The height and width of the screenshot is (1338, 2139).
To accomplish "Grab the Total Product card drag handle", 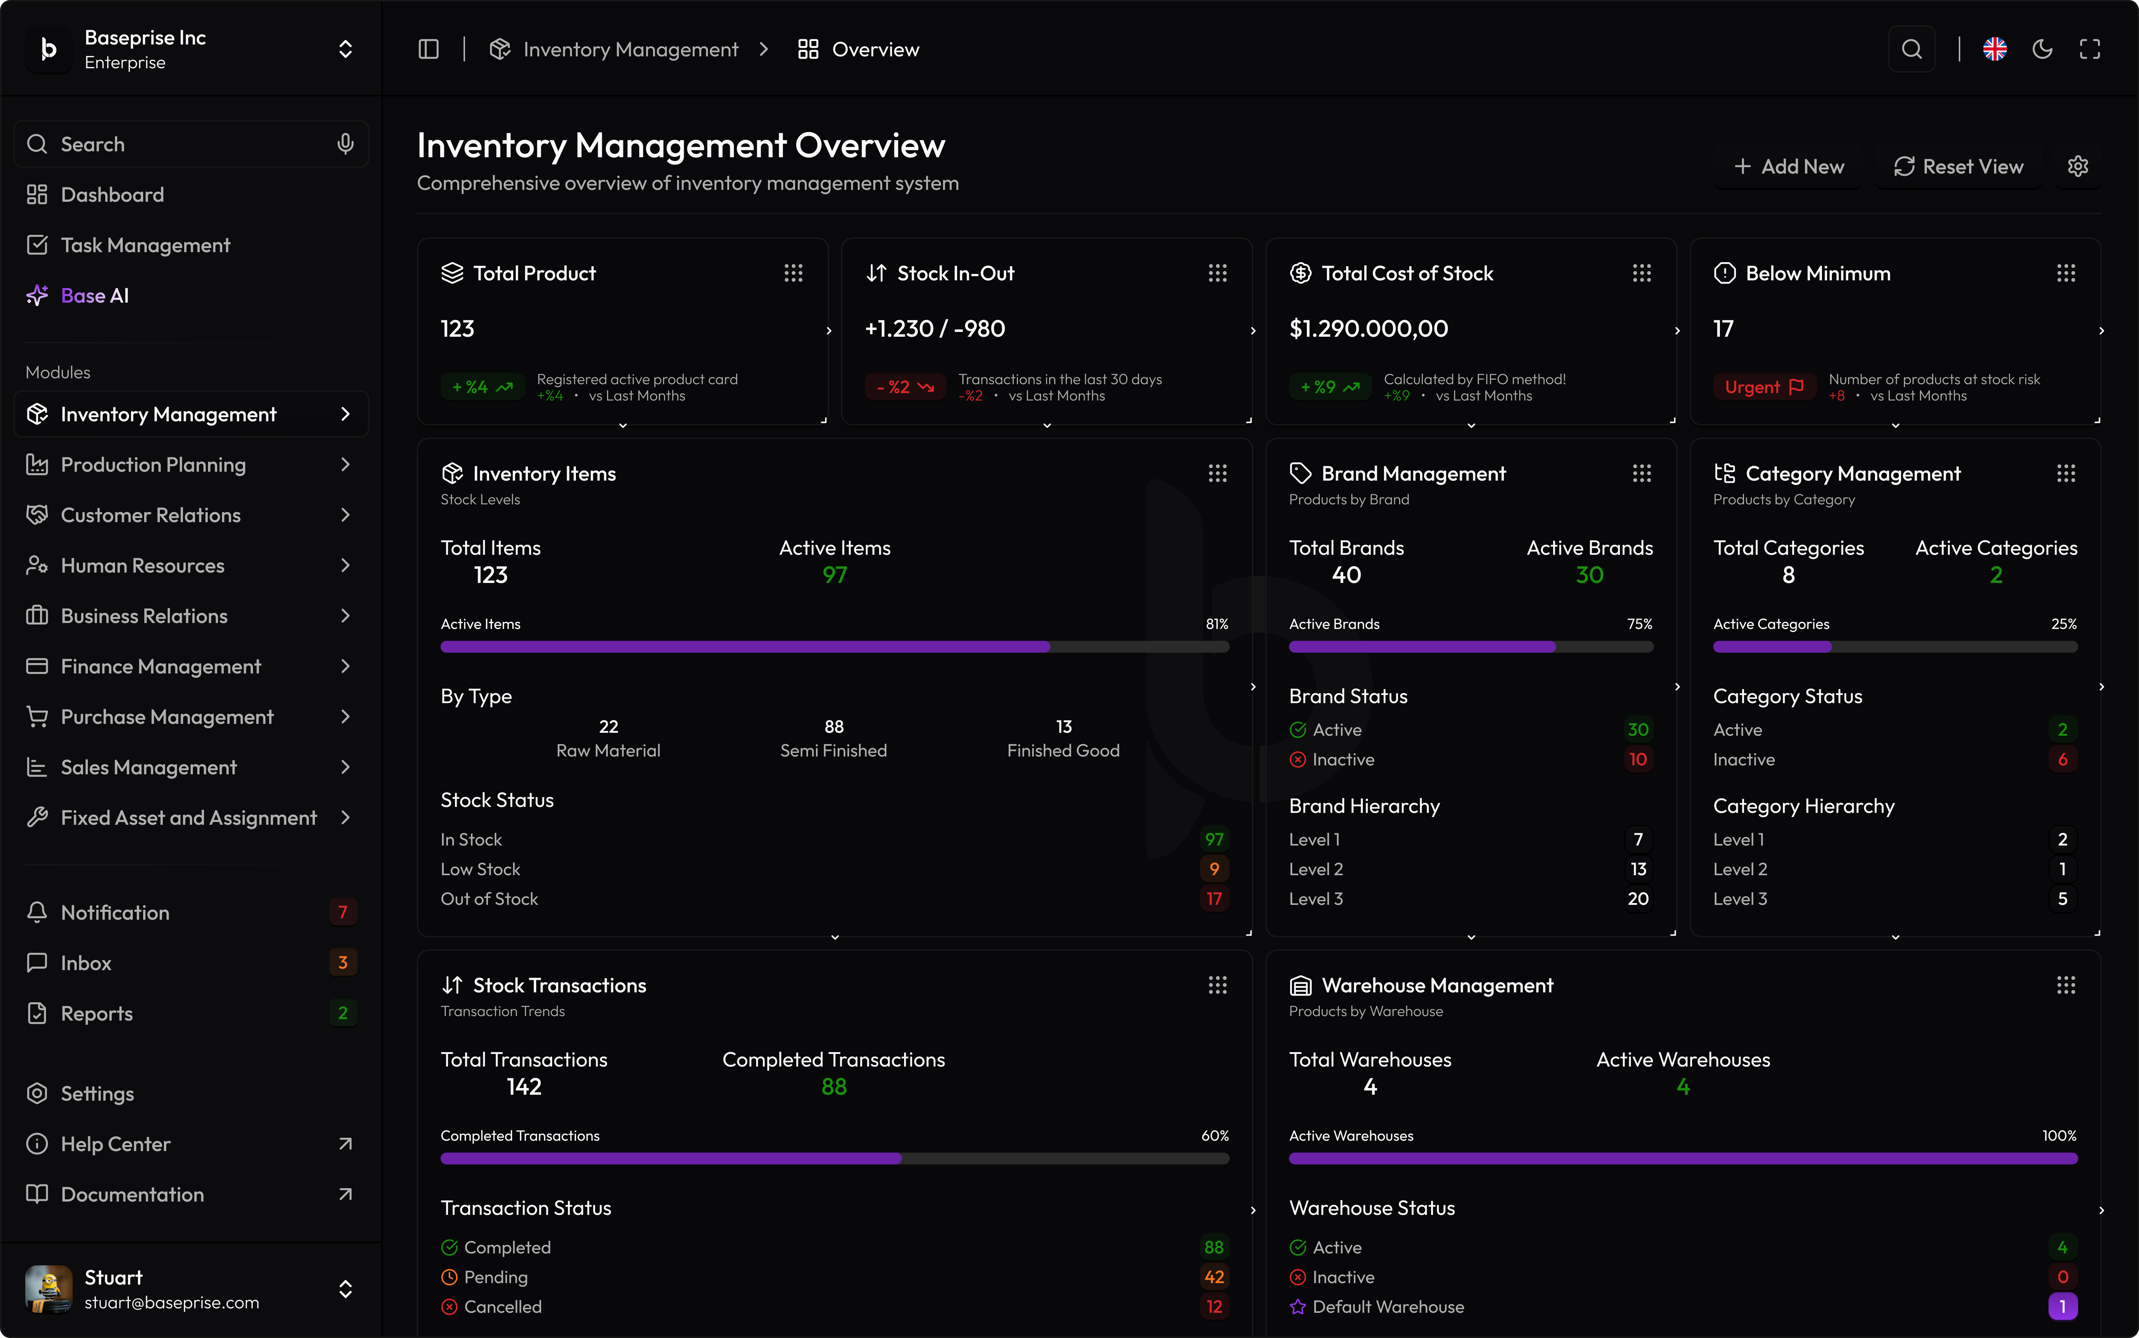I will [x=793, y=273].
